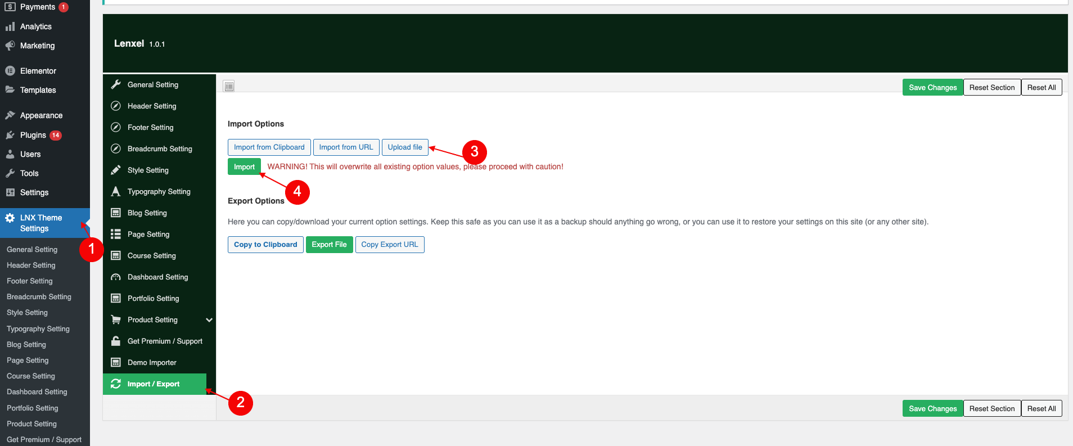Click the General Setting wrench icon

[x=116, y=84]
